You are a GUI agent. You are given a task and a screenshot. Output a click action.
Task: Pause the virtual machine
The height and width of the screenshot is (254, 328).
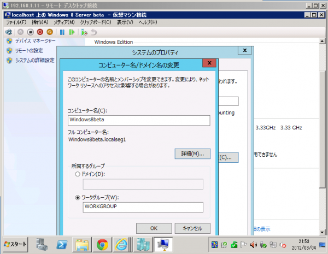(62, 32)
